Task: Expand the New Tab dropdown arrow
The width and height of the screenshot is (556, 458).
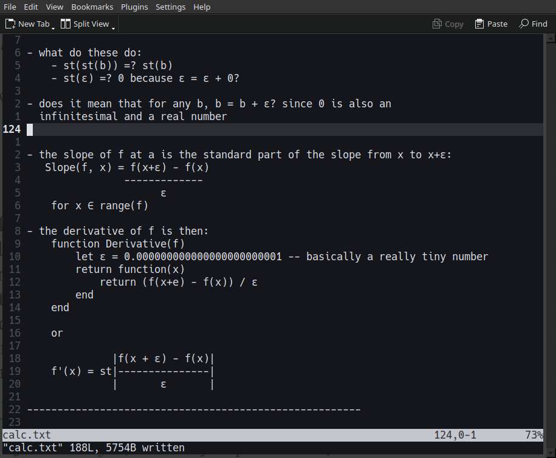Action: coord(53,28)
